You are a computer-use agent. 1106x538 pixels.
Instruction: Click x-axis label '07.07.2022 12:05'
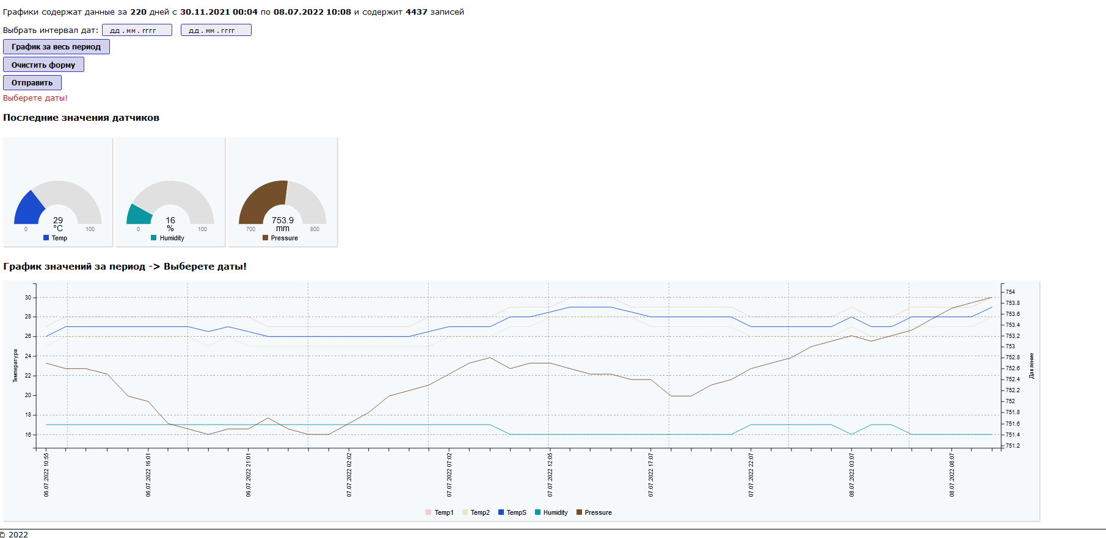pos(550,475)
